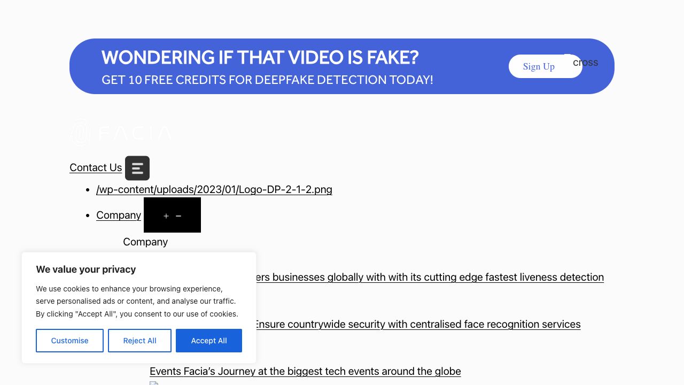This screenshot has height=385, width=684.
Task: Select the Company menu link
Action: 119,215
